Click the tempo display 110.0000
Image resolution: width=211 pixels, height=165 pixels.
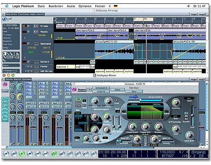click(x=167, y=152)
